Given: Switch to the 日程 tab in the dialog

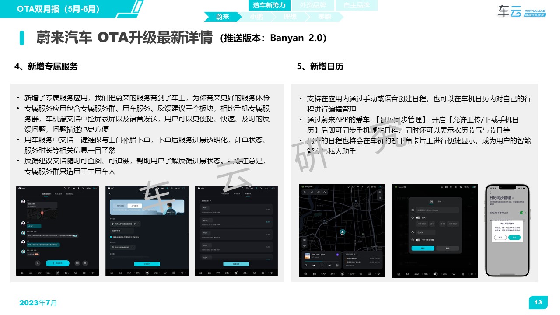Looking at the screenshot, I should (x=431, y=200).
